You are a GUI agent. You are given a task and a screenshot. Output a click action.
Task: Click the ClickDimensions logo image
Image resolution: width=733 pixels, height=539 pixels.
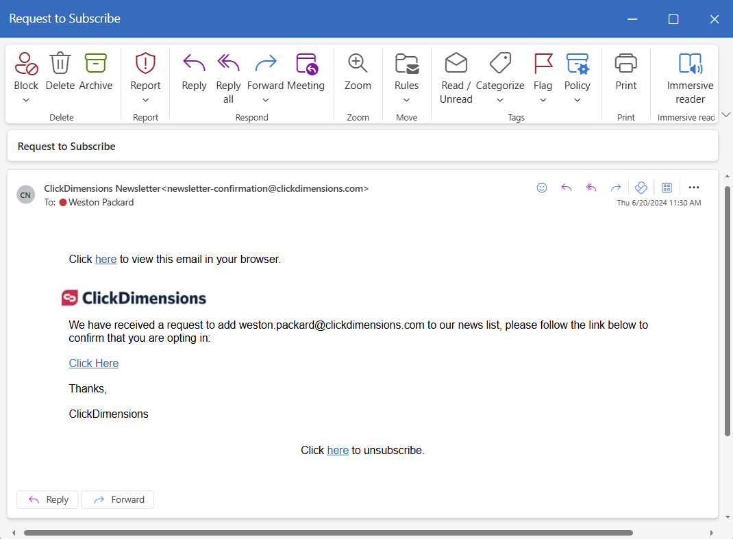pyautogui.click(x=134, y=298)
